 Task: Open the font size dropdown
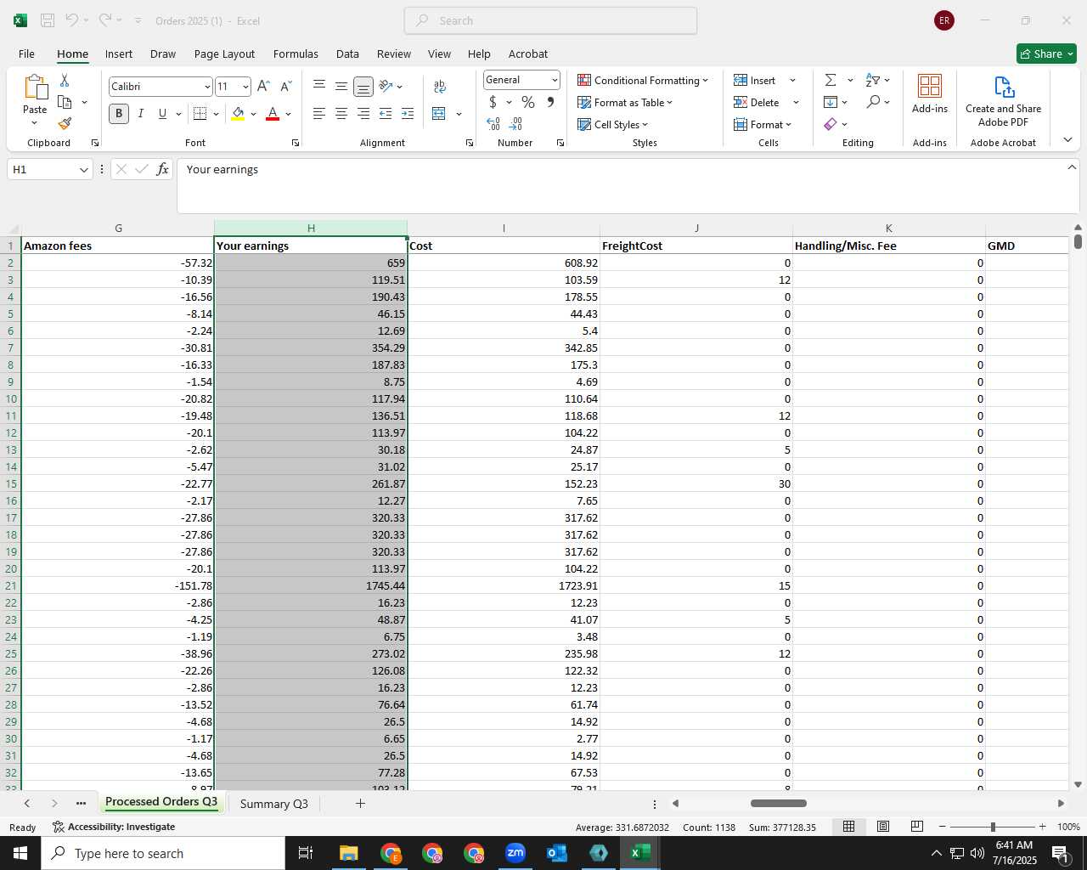point(245,87)
